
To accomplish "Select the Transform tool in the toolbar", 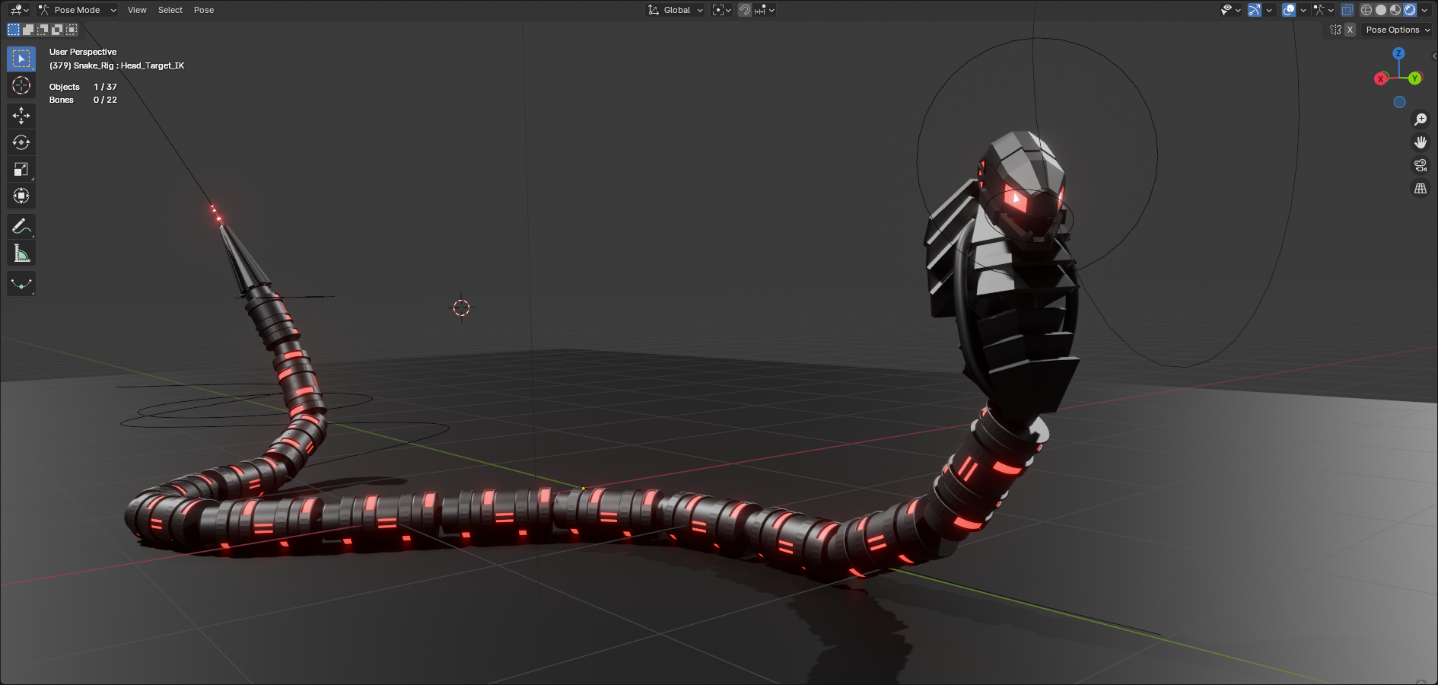I will [x=21, y=196].
